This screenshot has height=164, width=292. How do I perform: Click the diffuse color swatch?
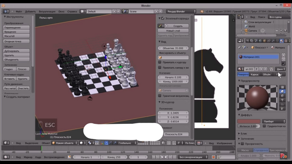click(x=249, y=121)
